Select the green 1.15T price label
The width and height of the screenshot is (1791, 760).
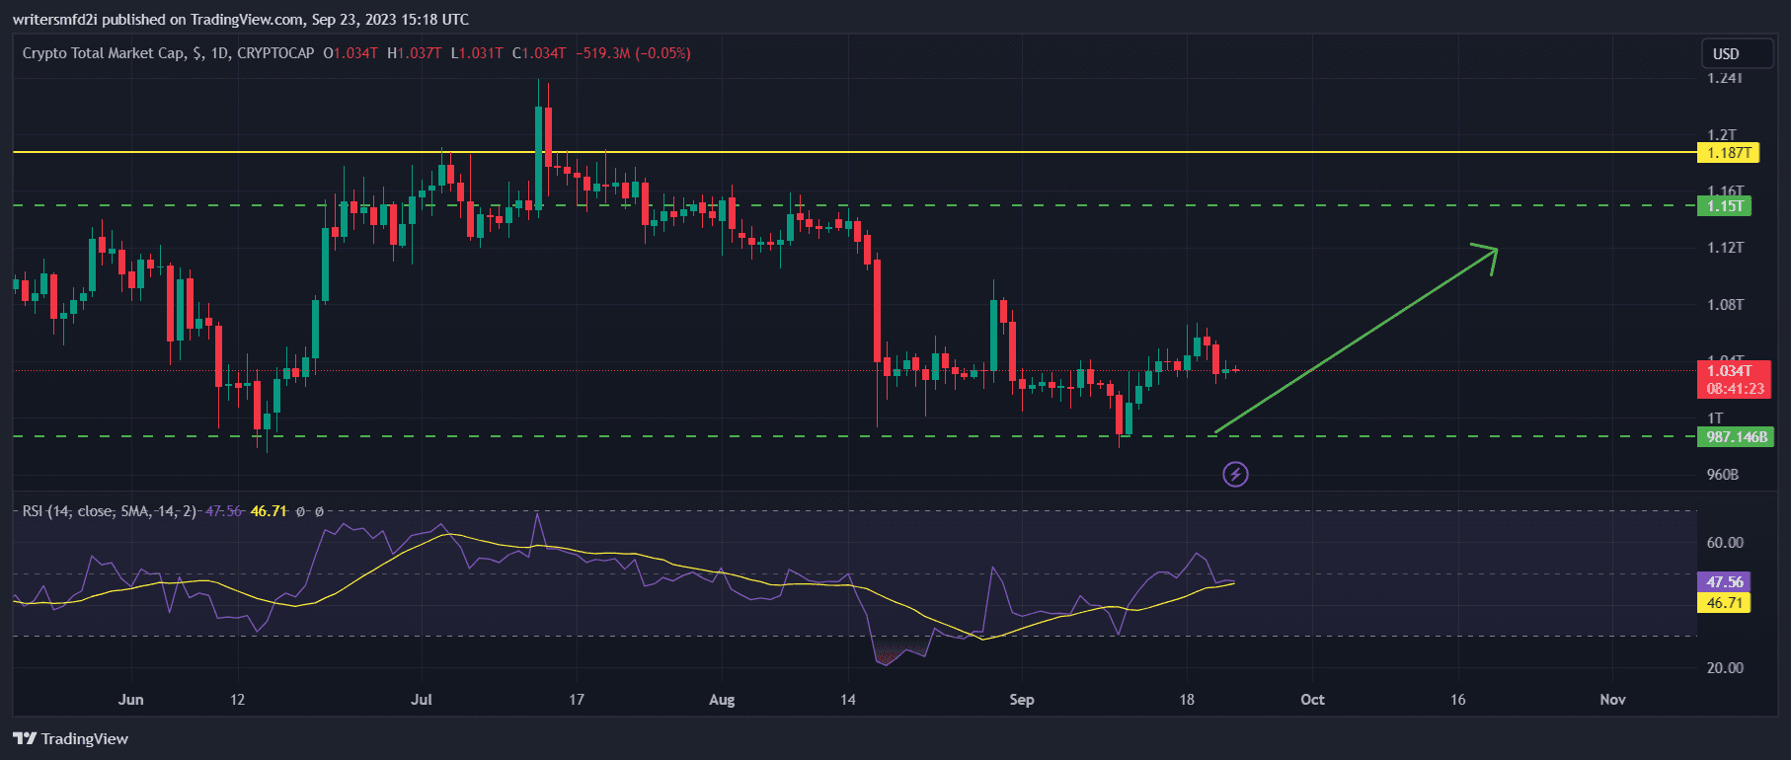1724,206
